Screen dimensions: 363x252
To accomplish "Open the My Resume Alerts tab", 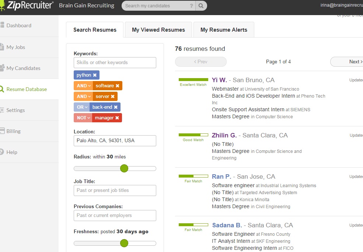I will point(224,30).
